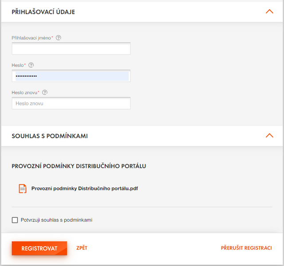Click the Přerušit registraci link
Screen dimensions: 284x266
click(x=246, y=248)
